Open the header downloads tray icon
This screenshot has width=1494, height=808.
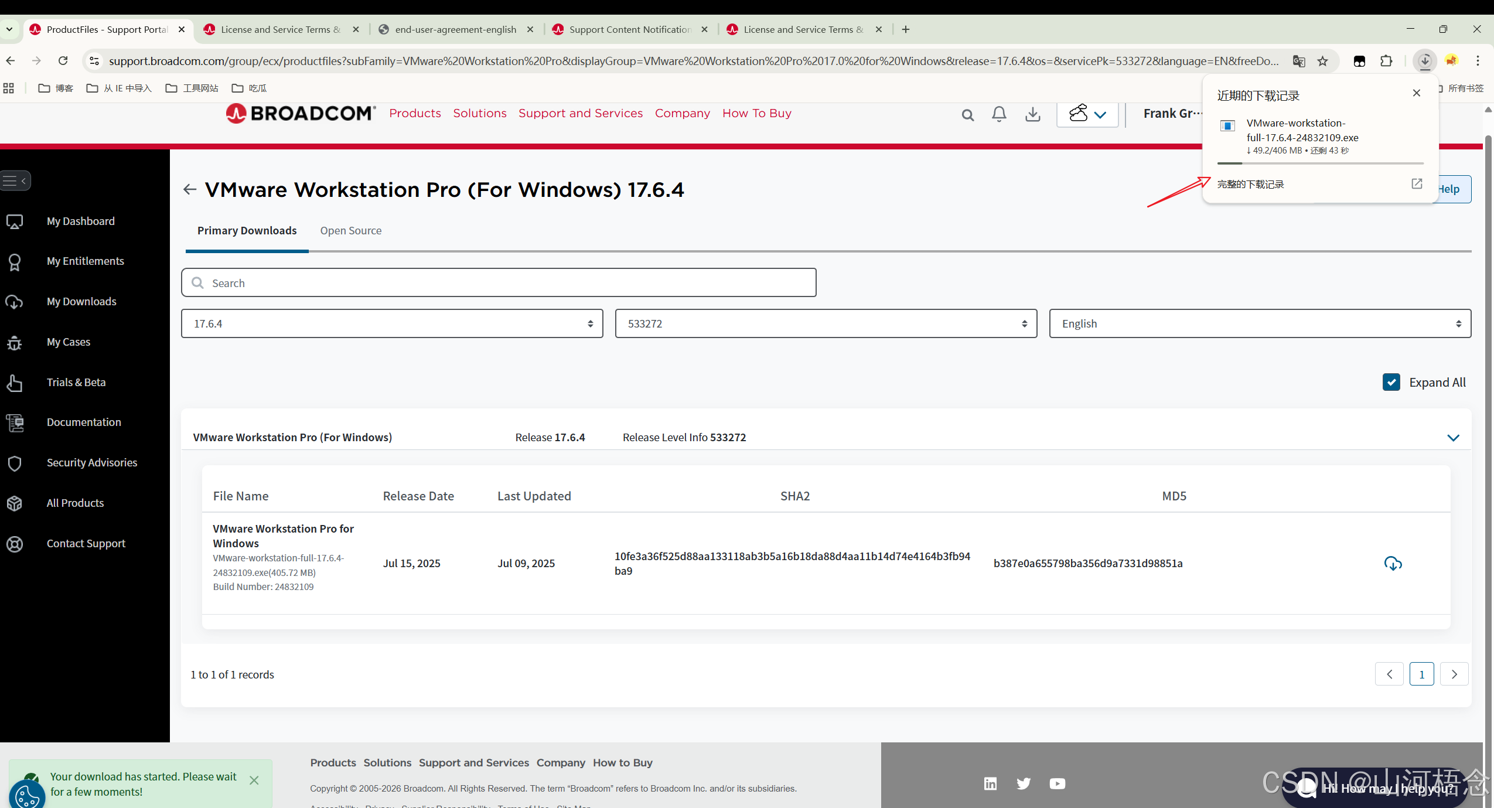pos(1033,114)
